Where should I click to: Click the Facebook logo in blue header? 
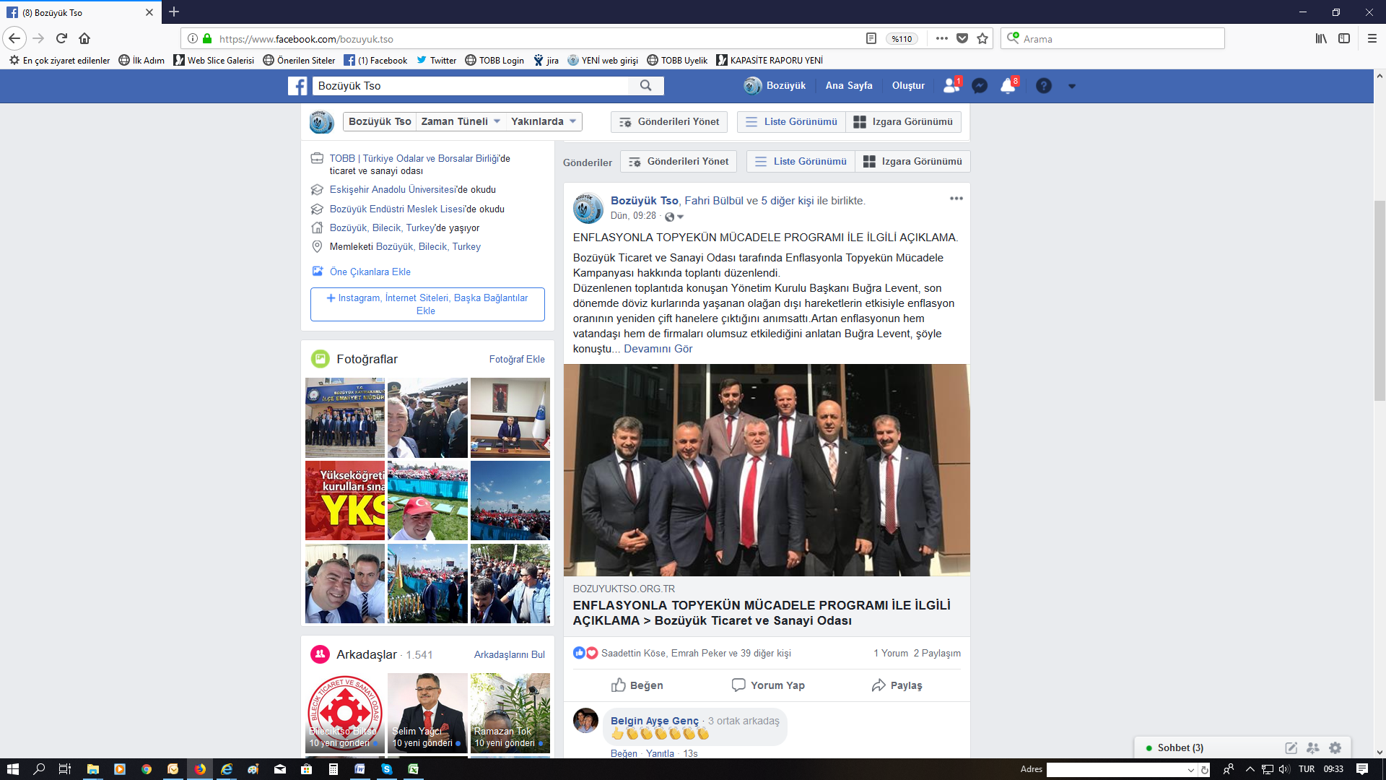[297, 86]
